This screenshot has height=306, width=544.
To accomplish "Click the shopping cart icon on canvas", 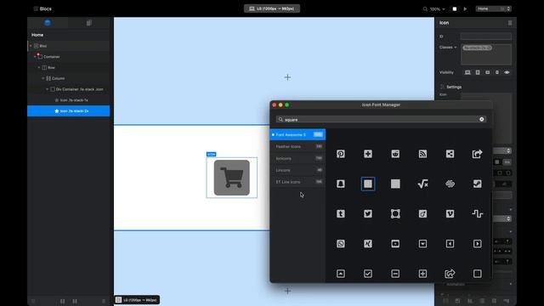I will click(x=231, y=178).
